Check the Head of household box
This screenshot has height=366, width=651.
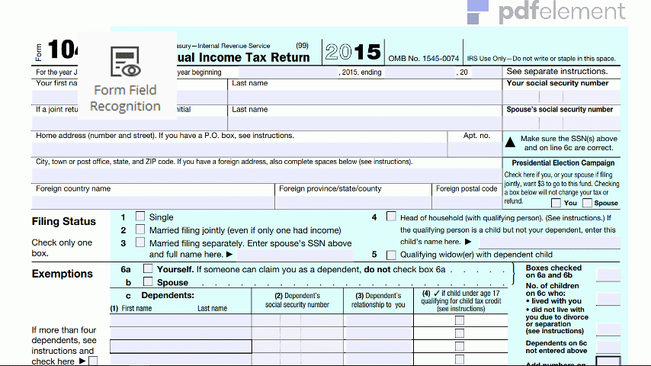pos(391,217)
